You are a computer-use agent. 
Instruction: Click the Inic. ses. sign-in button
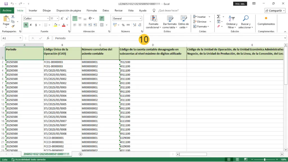coord(240,4)
